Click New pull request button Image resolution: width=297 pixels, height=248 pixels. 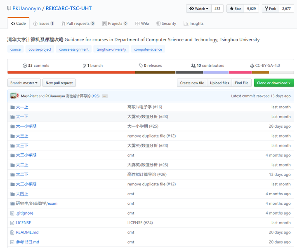[59, 83]
